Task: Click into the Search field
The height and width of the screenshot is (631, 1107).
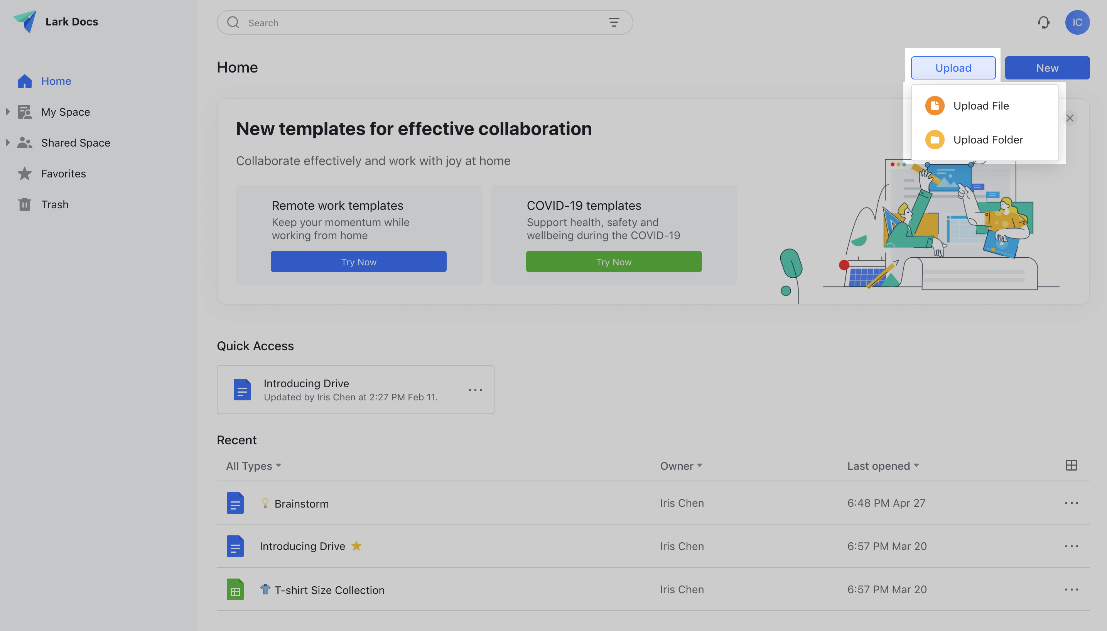Action: pyautogui.click(x=416, y=22)
